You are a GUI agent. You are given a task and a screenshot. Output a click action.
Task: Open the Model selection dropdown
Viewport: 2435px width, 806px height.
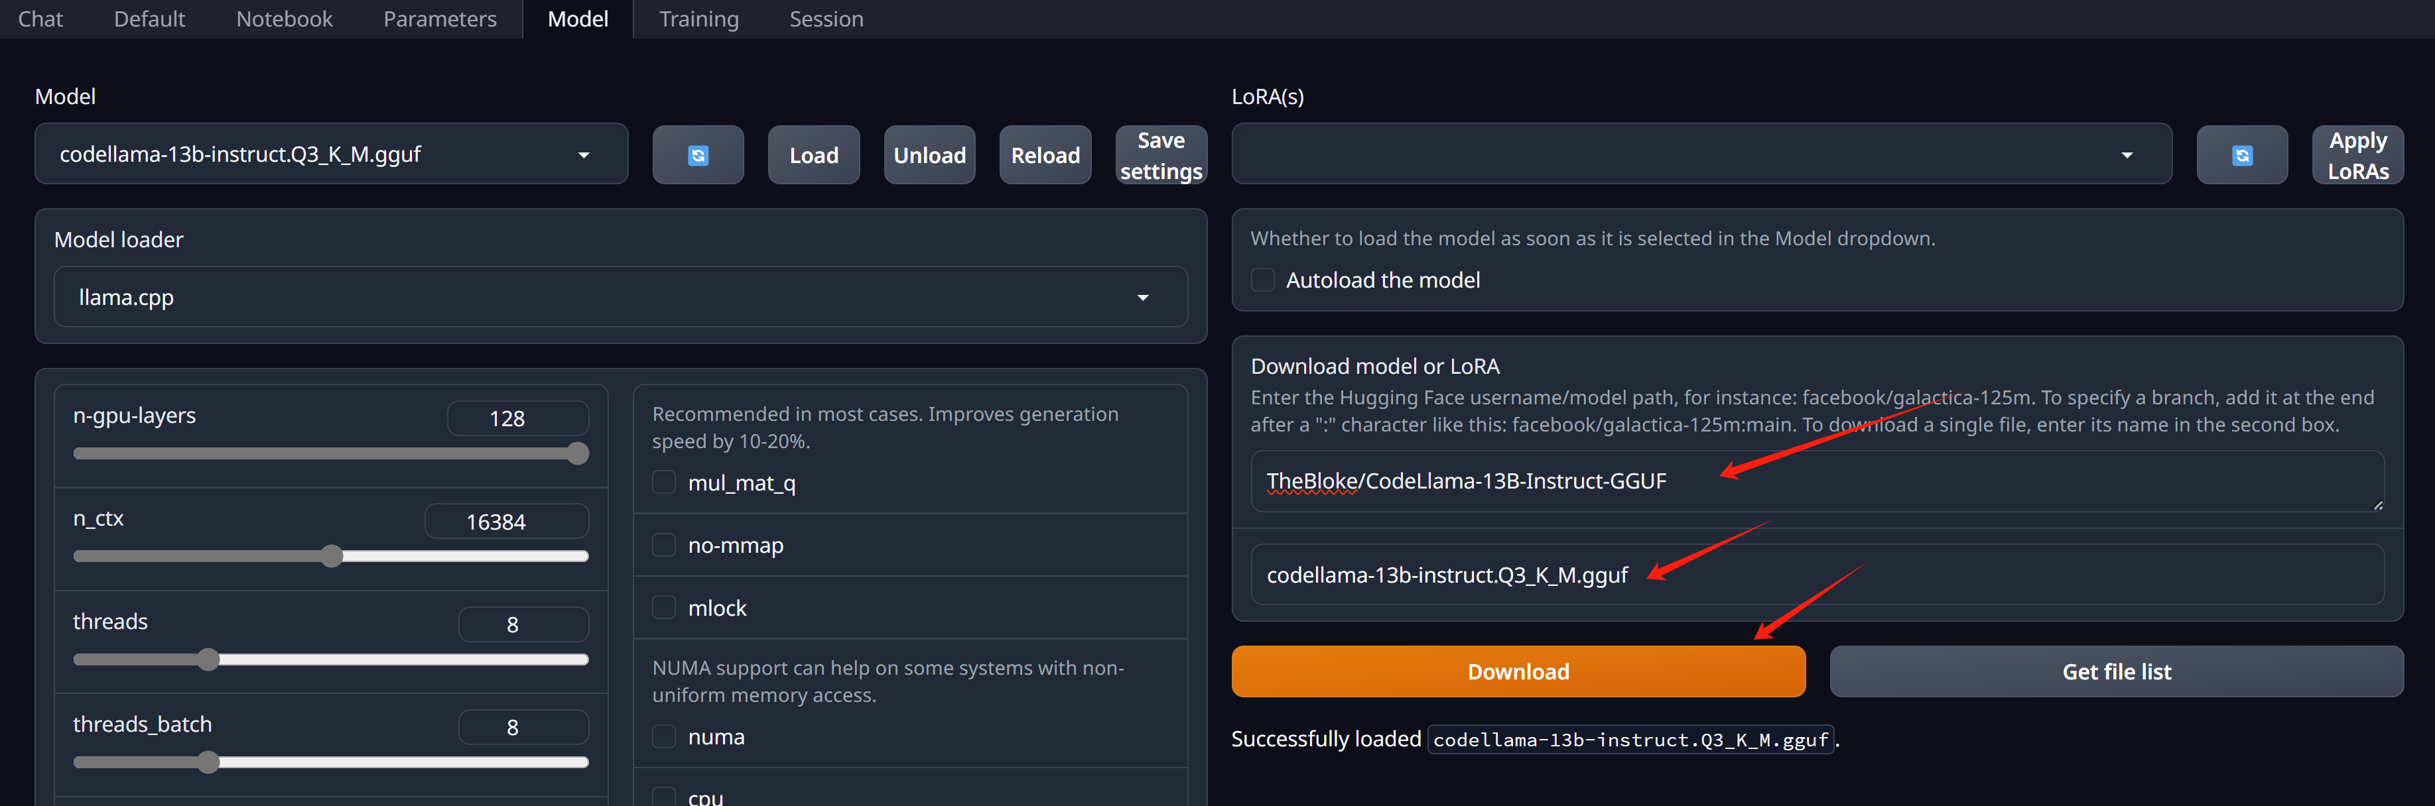[331, 154]
